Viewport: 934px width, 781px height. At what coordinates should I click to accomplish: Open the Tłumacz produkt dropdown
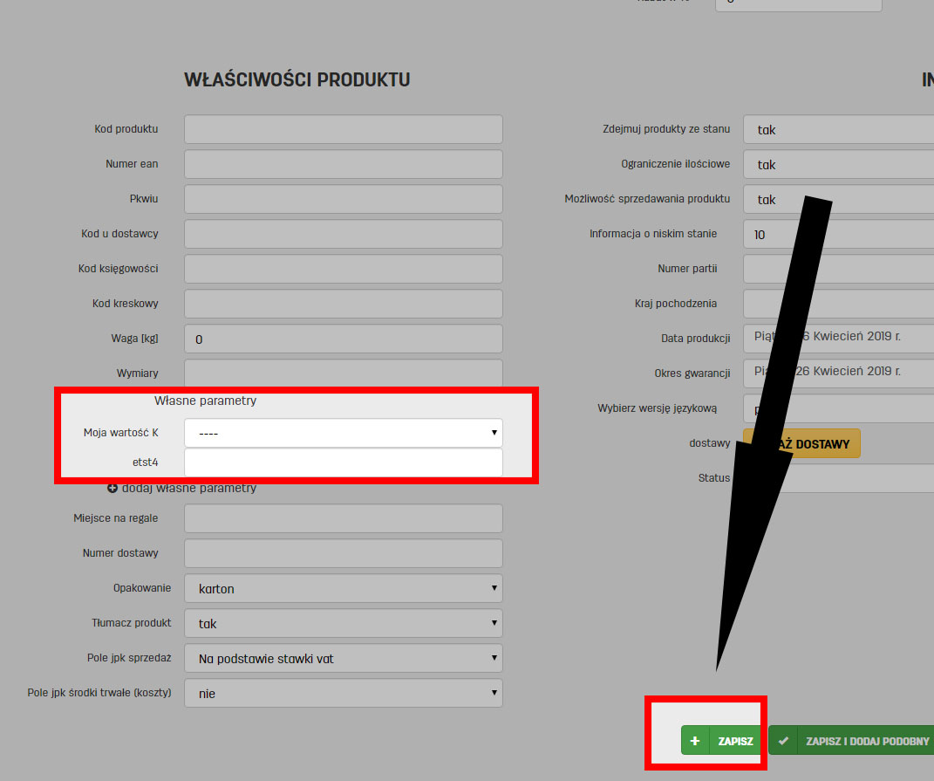click(x=343, y=623)
